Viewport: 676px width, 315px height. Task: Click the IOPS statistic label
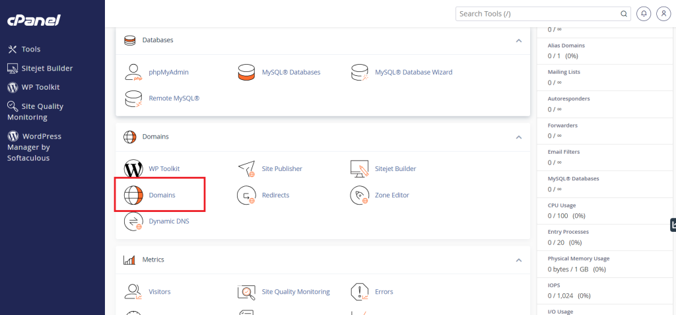pos(554,286)
